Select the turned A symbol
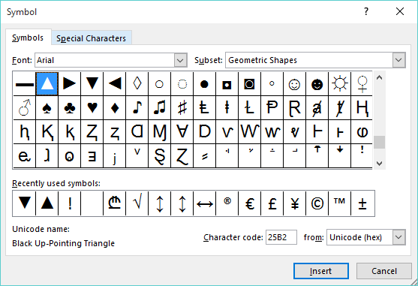 point(182,131)
